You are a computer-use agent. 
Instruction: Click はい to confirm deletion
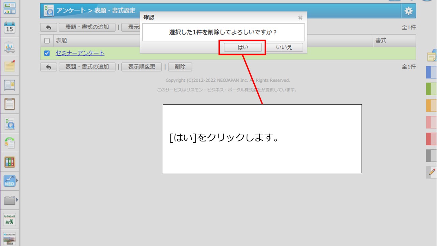[243, 47]
